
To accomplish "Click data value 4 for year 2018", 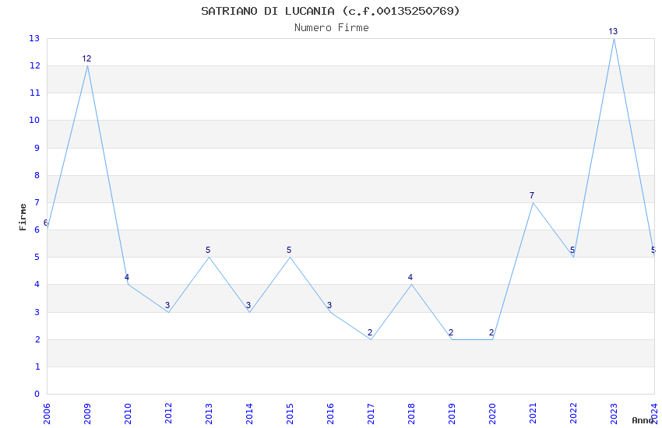I will tap(410, 277).
